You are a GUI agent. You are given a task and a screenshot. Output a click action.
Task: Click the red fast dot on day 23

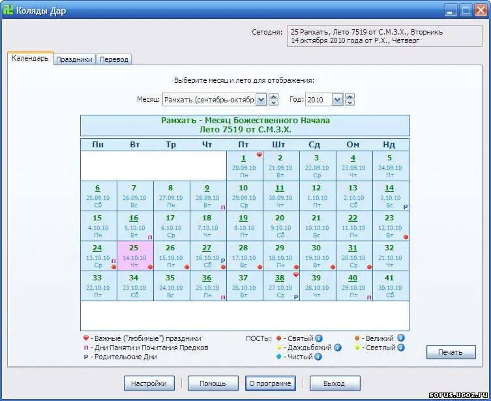(406, 237)
